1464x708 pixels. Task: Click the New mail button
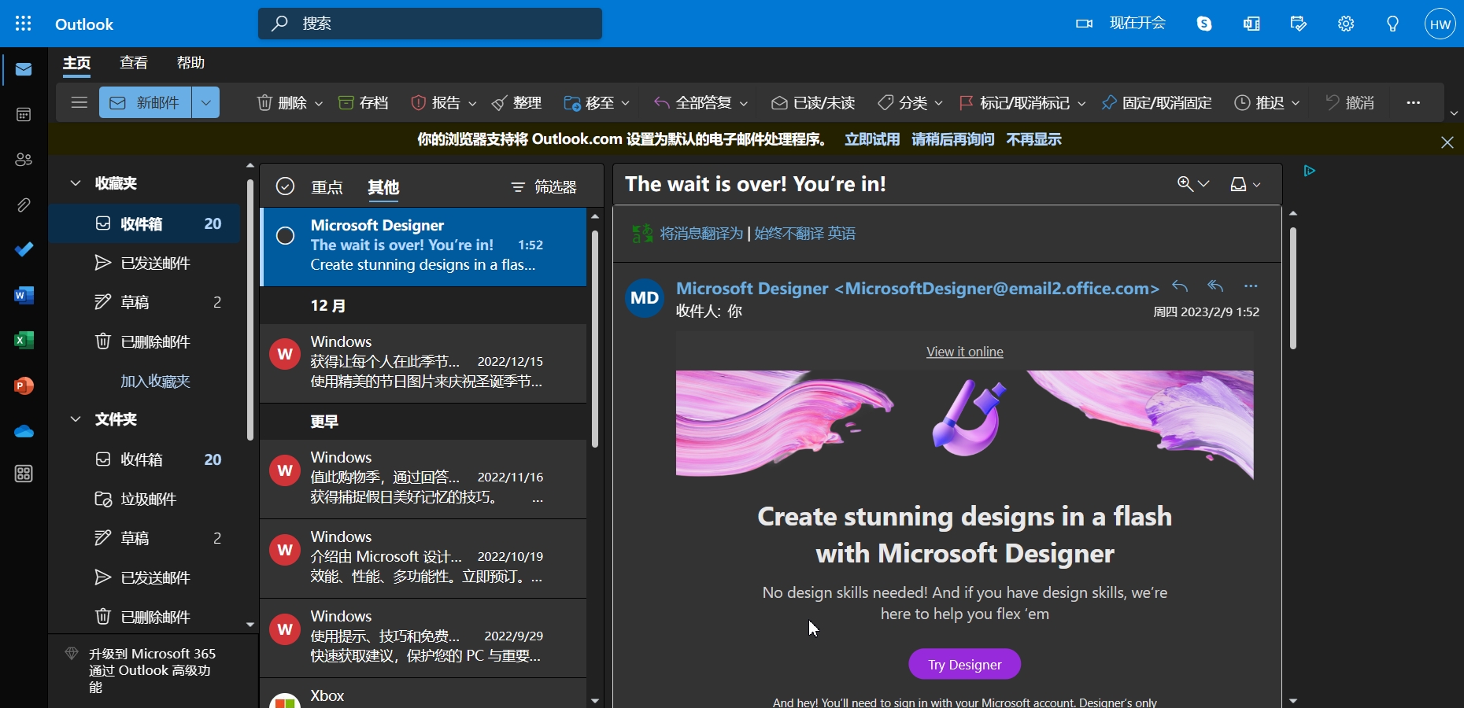(146, 102)
